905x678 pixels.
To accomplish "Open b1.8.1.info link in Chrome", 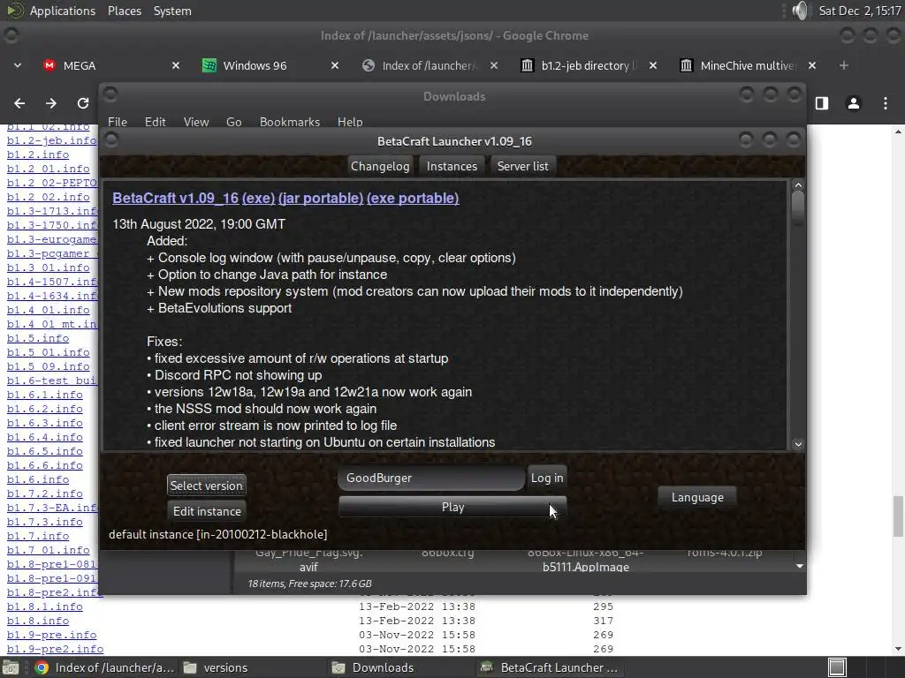I will [x=44, y=606].
